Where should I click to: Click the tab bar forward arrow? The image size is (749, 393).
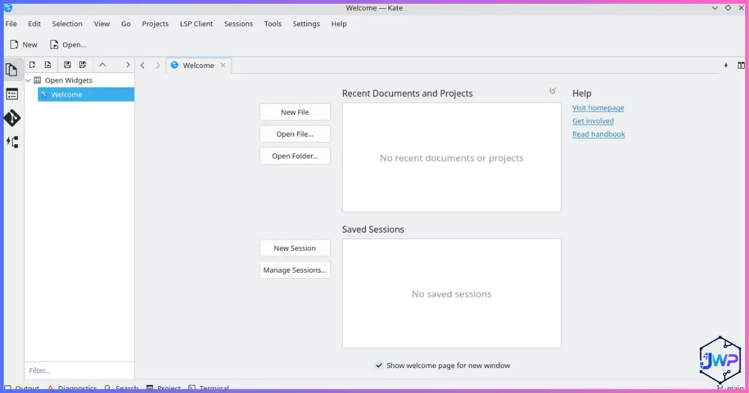(x=158, y=65)
